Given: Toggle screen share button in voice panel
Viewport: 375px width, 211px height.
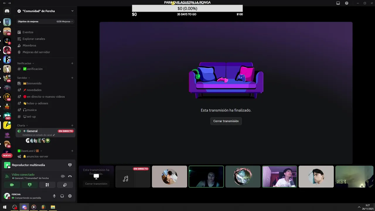Looking at the screenshot, I should [30, 185].
